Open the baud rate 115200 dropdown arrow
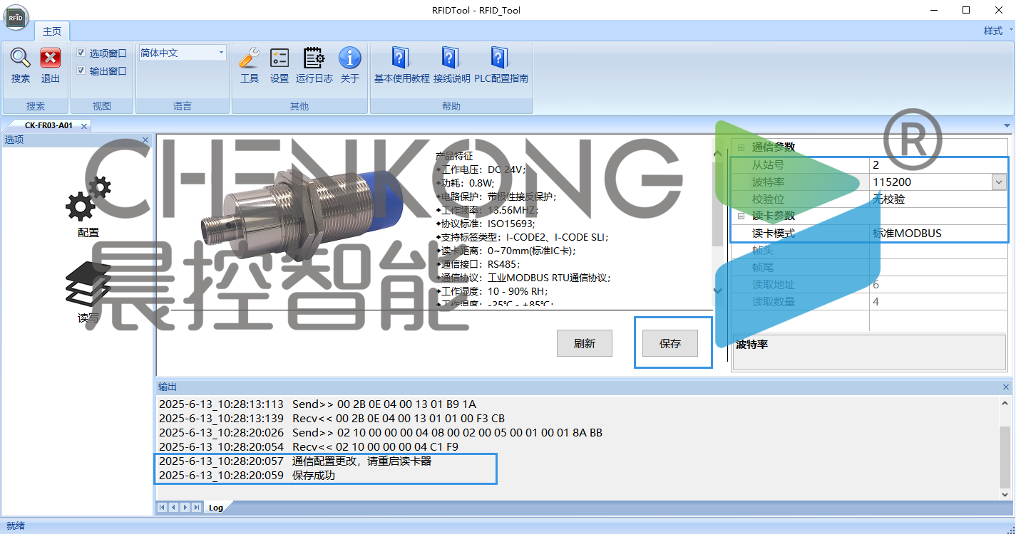The image size is (1016, 534). tap(999, 182)
